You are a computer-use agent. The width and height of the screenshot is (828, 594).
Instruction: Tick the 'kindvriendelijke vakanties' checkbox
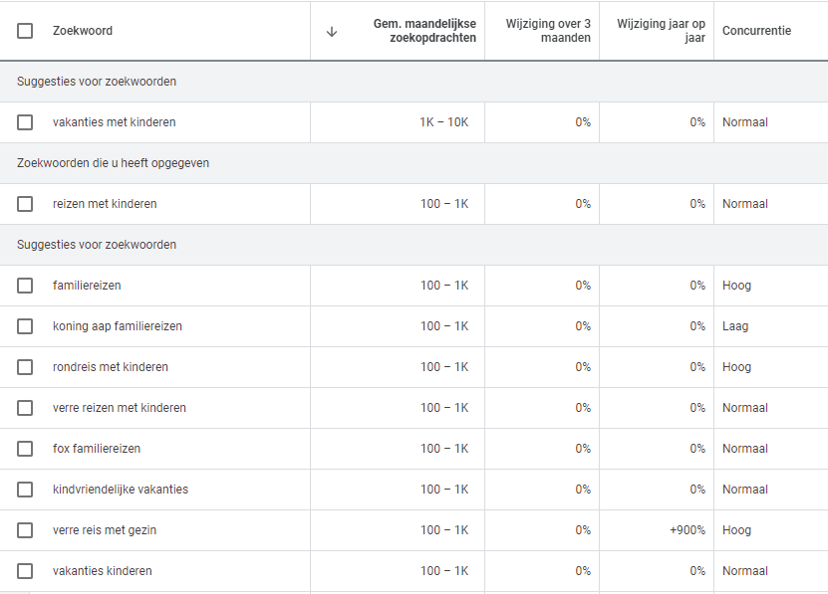[x=25, y=490]
